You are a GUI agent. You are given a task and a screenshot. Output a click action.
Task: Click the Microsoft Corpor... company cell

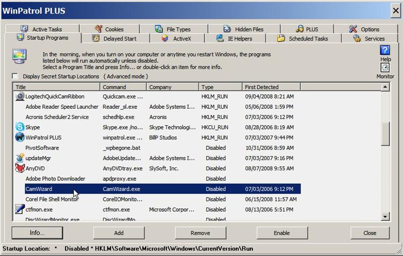171,210
